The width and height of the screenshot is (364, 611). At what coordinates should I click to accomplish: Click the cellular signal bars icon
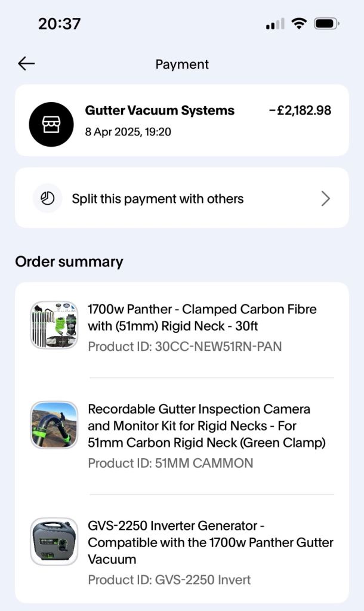pyautogui.click(x=275, y=24)
